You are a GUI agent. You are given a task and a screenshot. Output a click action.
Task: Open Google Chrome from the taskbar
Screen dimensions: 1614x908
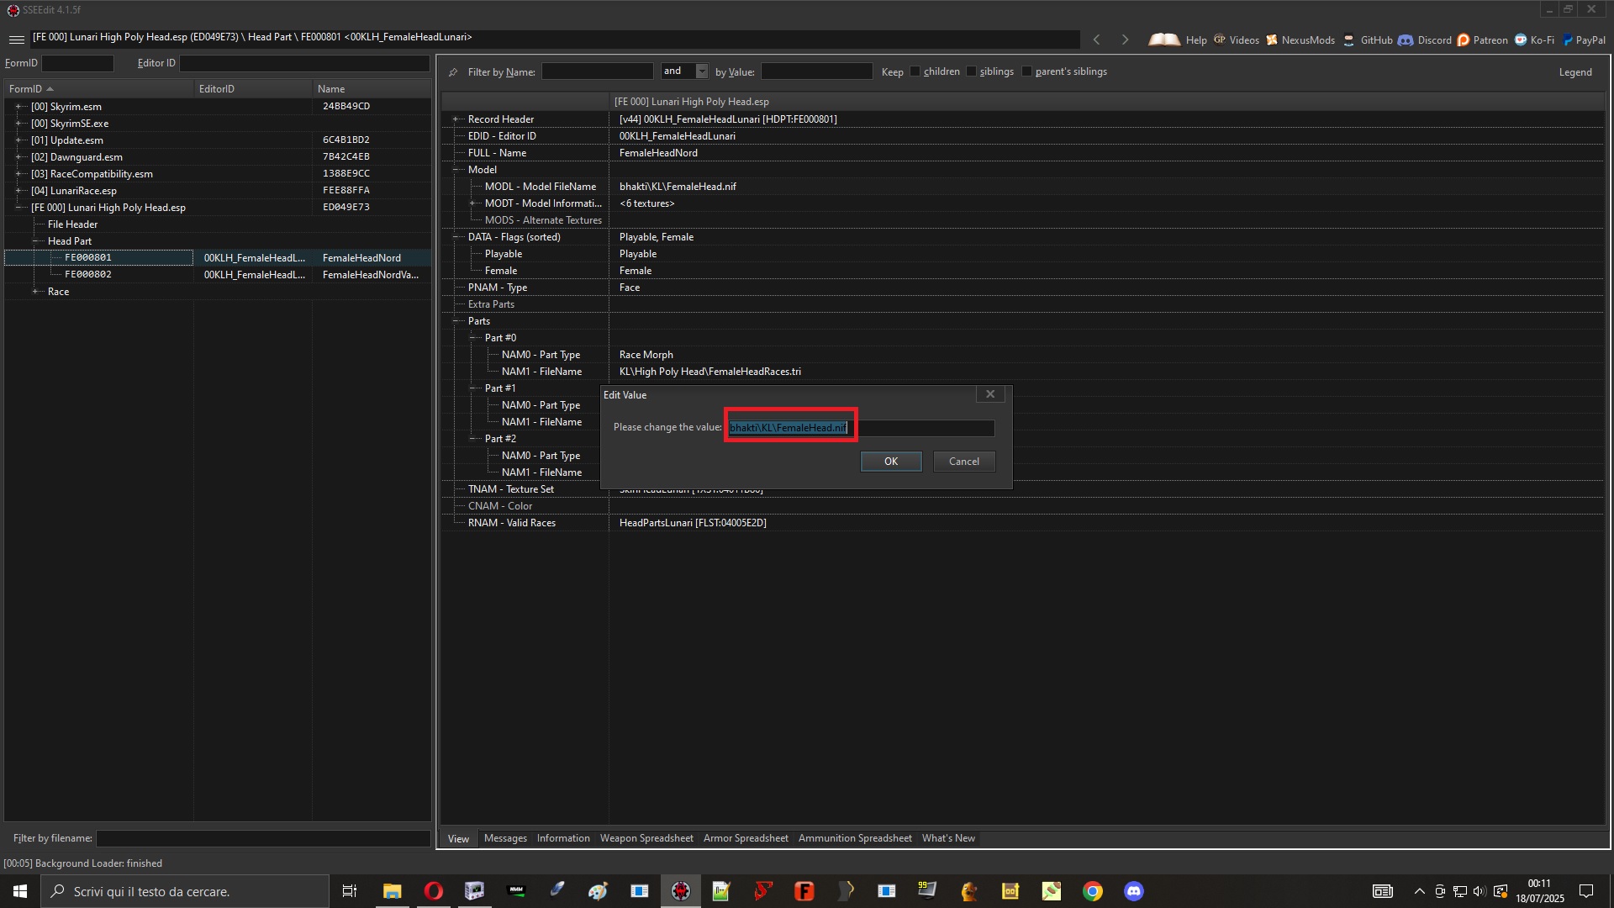pos(1092,891)
